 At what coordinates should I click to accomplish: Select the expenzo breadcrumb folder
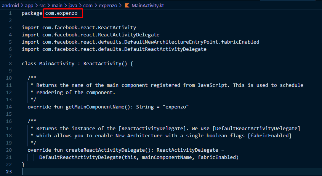coord(108,6)
